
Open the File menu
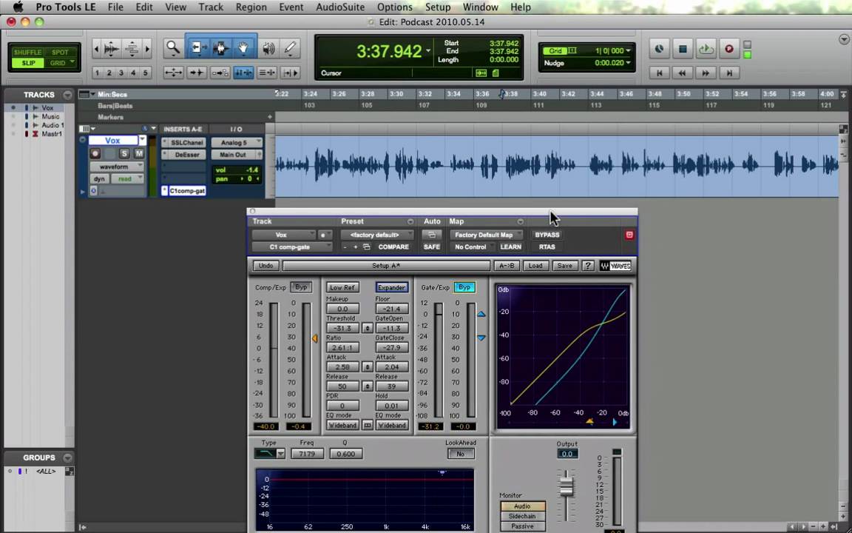pos(115,7)
